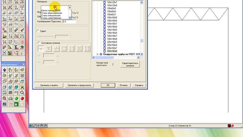243x137 pixels.
Task: Click the dots-and-sigma icon in the tool palette
Action: (16, 53)
